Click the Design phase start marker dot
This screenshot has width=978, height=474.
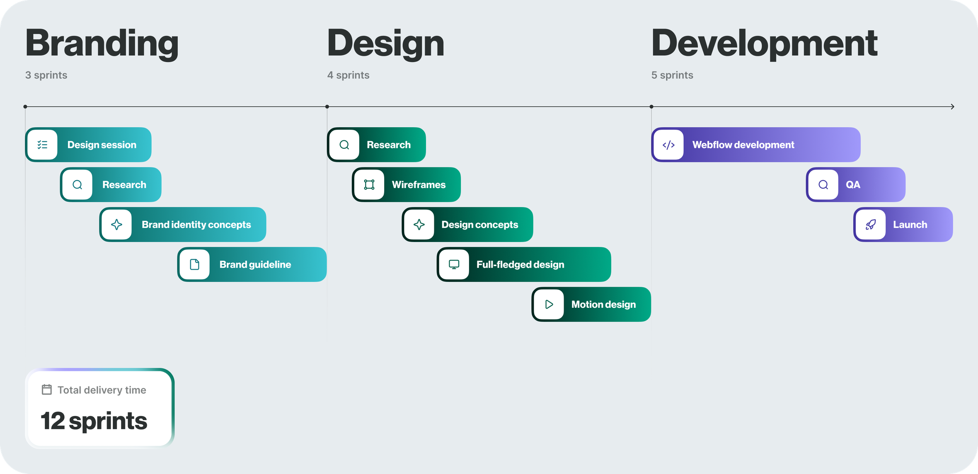click(327, 107)
